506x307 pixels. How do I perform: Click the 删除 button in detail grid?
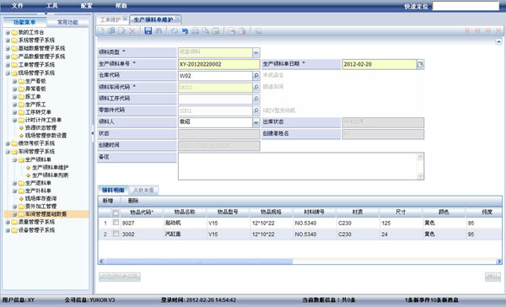[133, 201]
